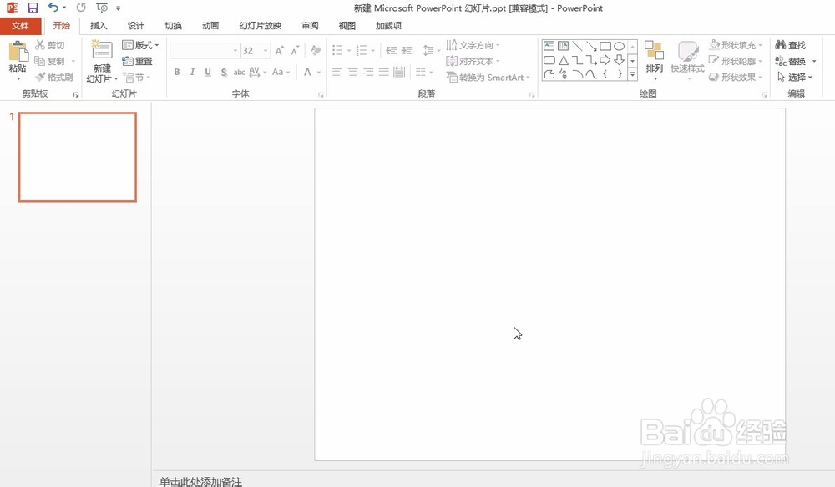Expand the shapes gallery More arrow
This screenshot has height=487, width=835.
tap(633, 74)
